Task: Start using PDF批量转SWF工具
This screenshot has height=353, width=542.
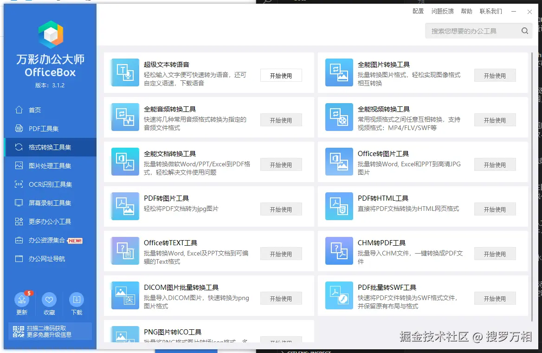Action: (495, 298)
